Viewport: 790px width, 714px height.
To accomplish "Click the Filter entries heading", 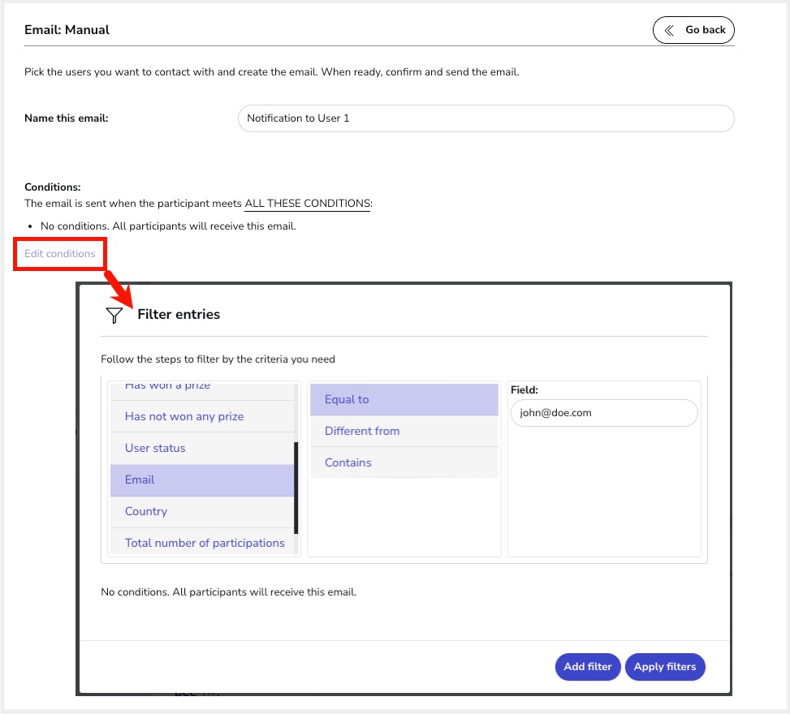I will [x=179, y=315].
